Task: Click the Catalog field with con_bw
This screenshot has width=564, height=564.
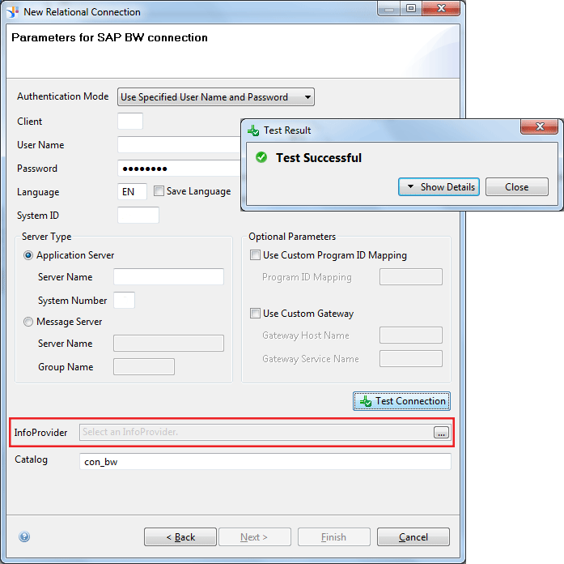Action: [265, 461]
